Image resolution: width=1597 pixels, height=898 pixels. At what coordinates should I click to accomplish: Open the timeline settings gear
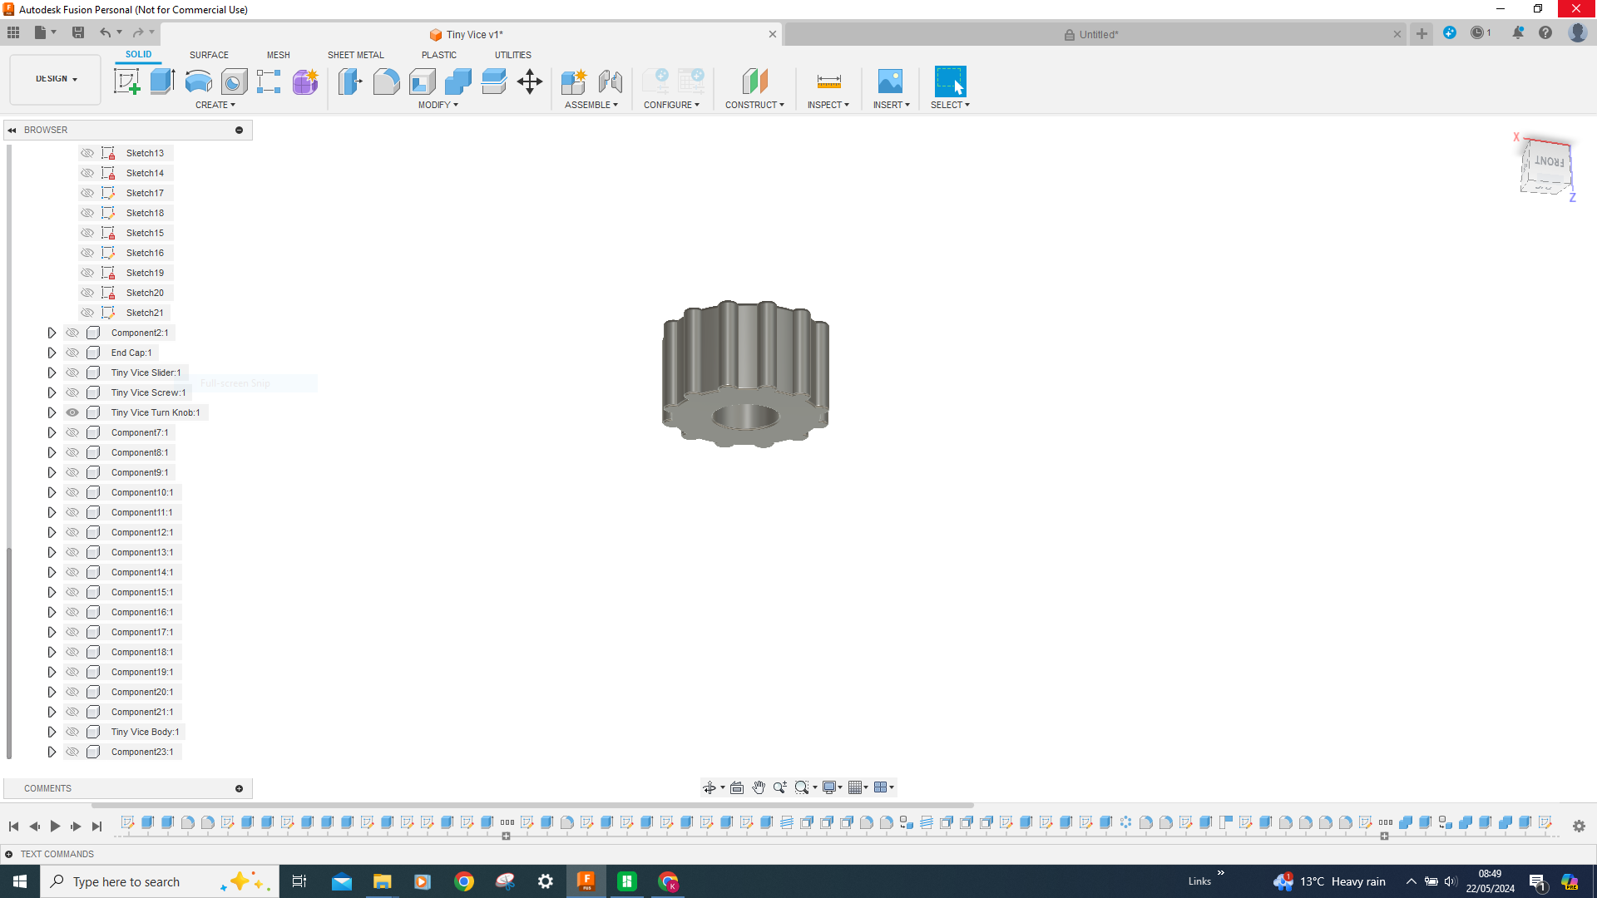pyautogui.click(x=1579, y=826)
